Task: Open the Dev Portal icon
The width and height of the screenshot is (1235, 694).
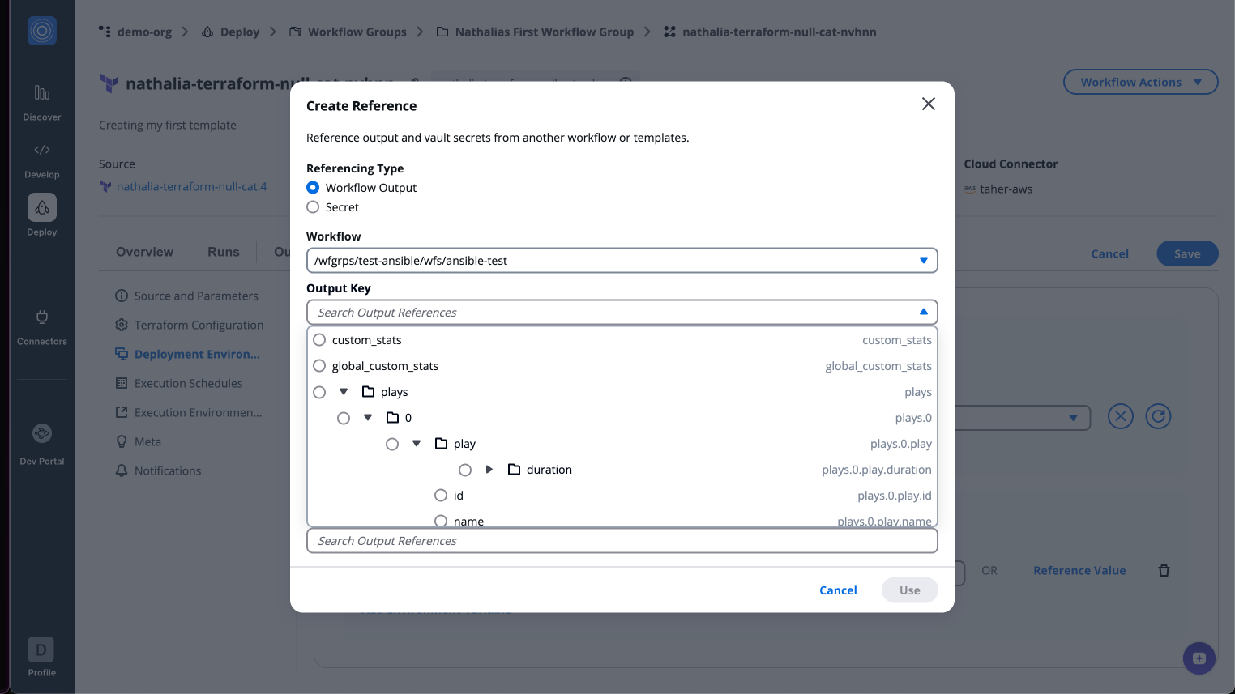Action: point(42,434)
